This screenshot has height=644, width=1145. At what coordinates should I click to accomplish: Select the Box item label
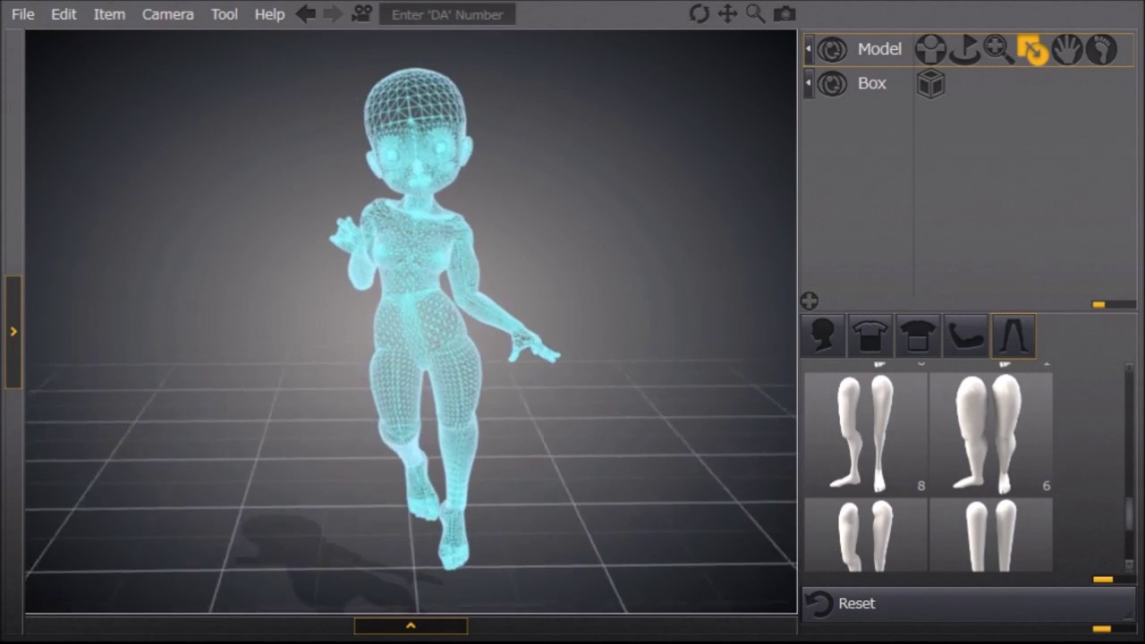coord(872,83)
